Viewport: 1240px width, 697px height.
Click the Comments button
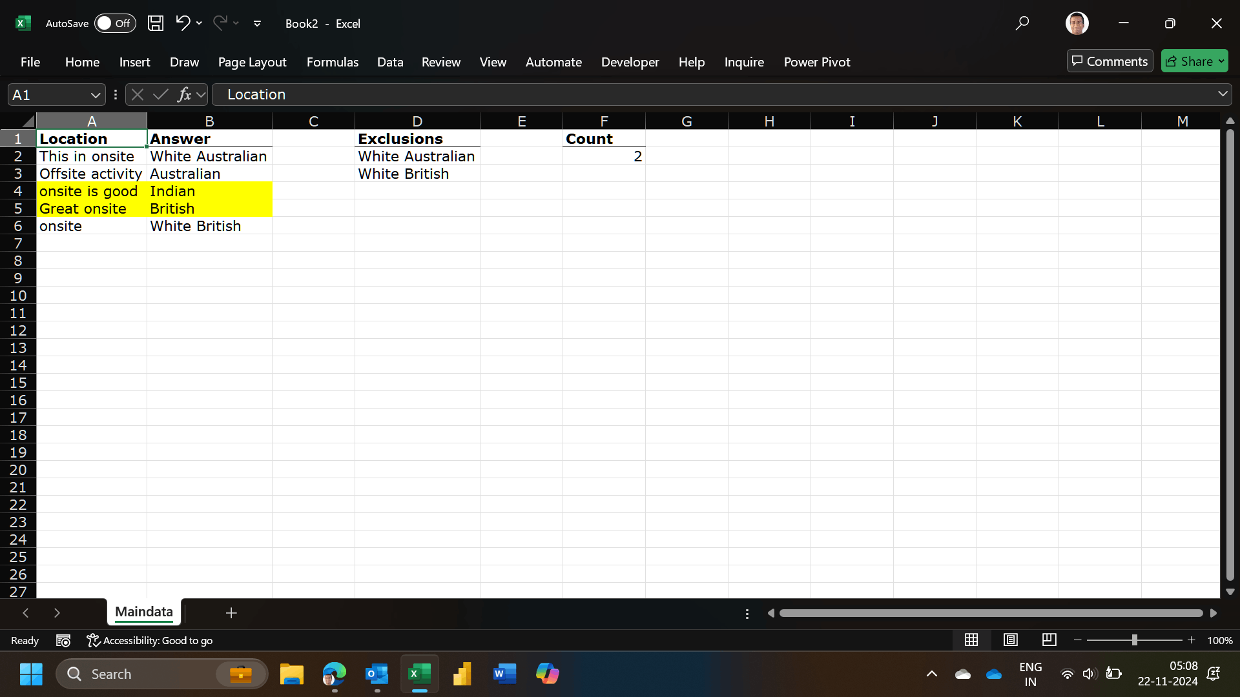pos(1110,61)
